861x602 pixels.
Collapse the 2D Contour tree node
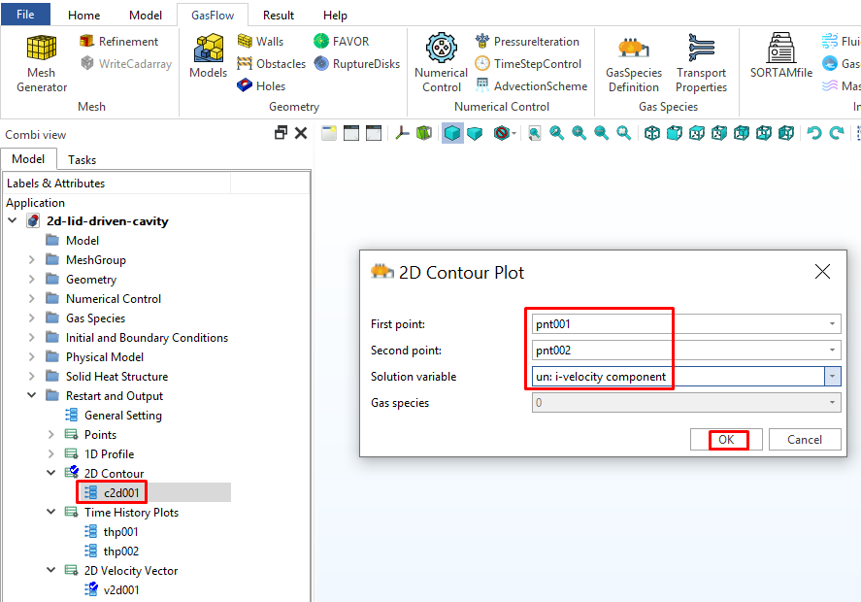pos(51,474)
